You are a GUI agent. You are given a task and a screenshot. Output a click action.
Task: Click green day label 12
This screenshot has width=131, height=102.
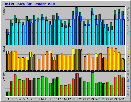click(50, 99)
